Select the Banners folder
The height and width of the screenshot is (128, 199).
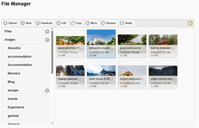(x=14, y=73)
